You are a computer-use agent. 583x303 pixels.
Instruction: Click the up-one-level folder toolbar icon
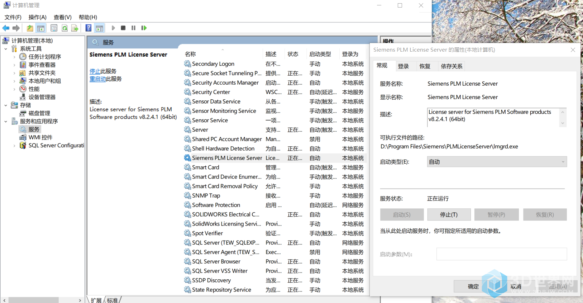pyautogui.click(x=30, y=28)
